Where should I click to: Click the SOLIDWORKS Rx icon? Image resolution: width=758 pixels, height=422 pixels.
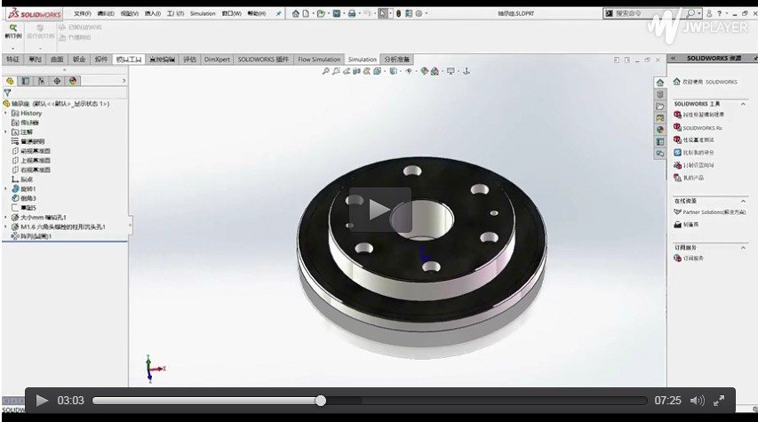pos(678,128)
